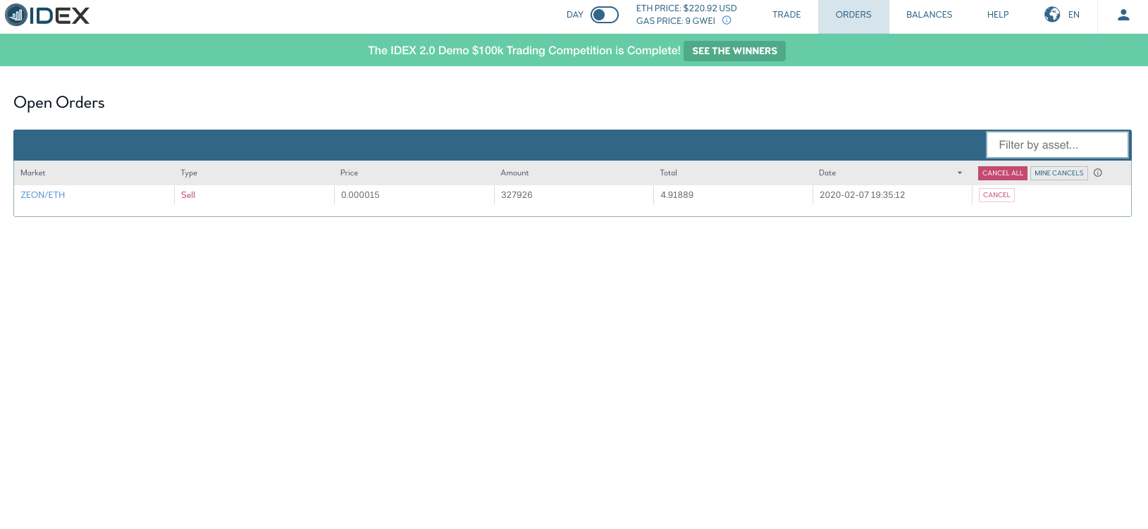This screenshot has width=1148, height=529.
Task: Go to the Trade tab
Action: [x=786, y=15]
